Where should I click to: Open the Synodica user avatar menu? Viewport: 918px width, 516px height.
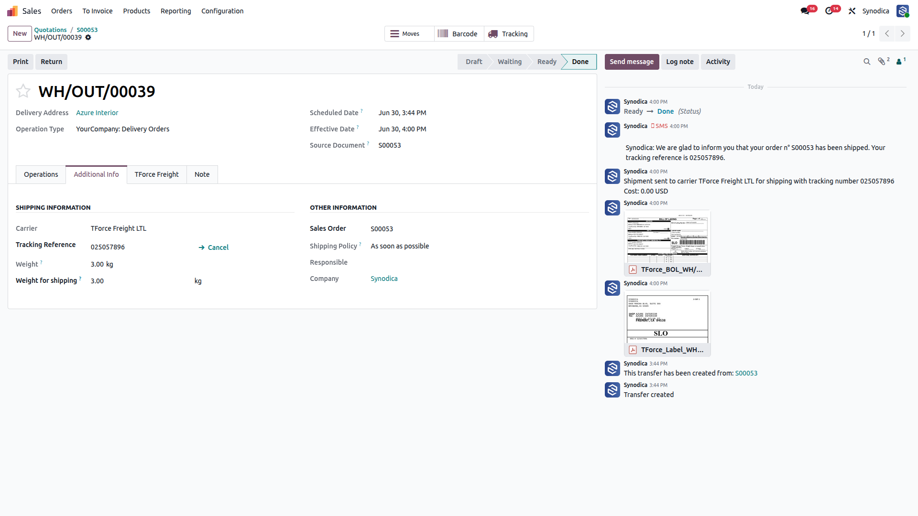click(x=903, y=11)
